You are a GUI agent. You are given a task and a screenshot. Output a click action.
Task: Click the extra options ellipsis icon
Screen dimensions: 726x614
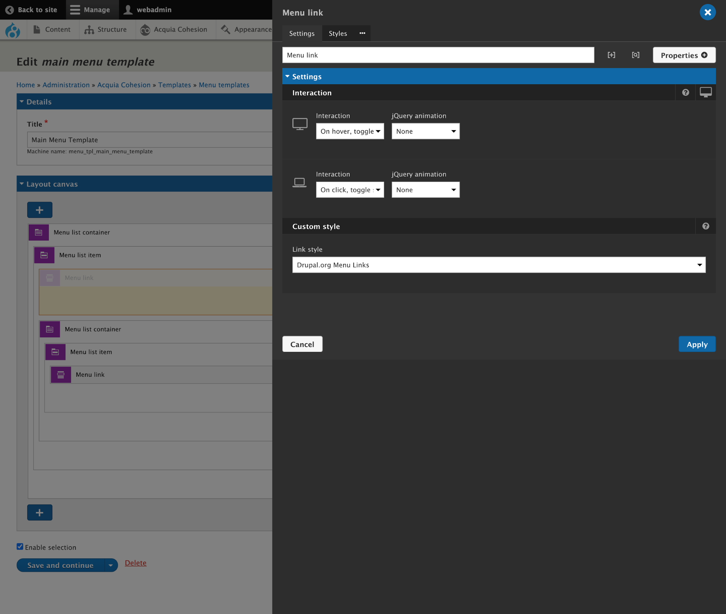[x=362, y=33]
